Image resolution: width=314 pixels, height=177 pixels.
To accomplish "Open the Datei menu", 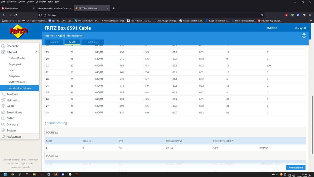I will tap(3, 2).
